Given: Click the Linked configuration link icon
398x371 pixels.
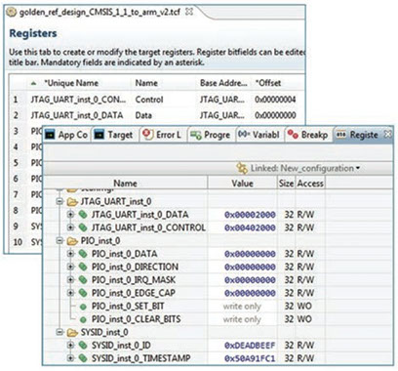Looking at the screenshot, I should coord(242,168).
